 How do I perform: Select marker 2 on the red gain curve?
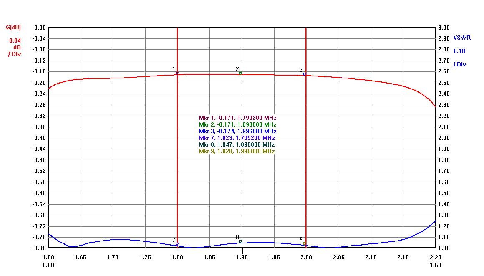[241, 73]
